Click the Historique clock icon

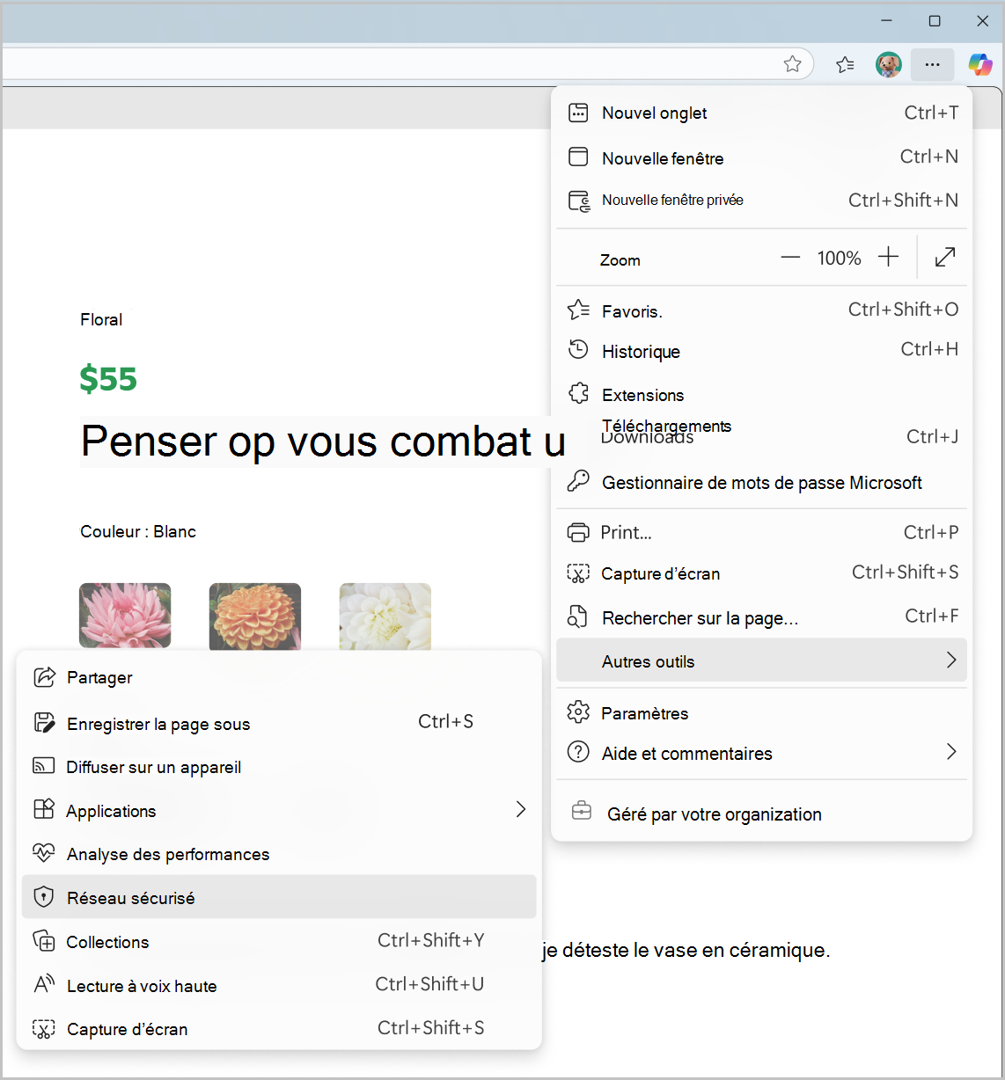coord(578,350)
